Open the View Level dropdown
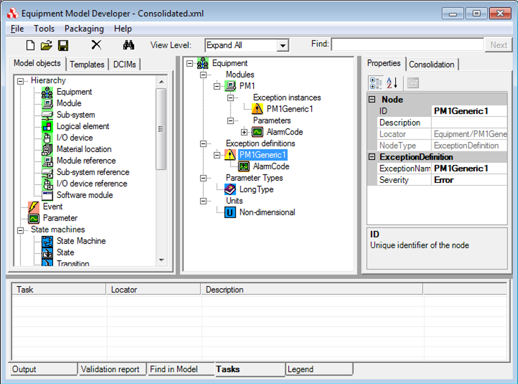518x384 pixels. [x=283, y=46]
